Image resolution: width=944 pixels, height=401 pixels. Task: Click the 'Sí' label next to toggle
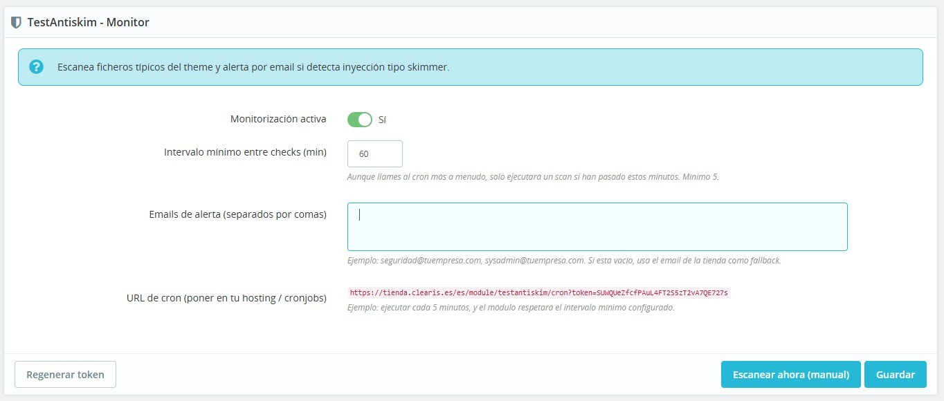382,120
